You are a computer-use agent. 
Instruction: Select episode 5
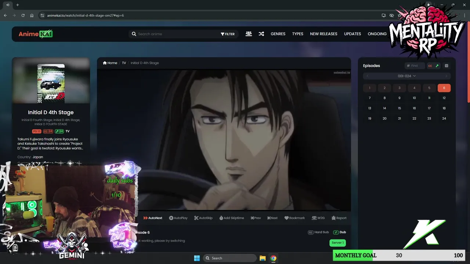pyautogui.click(x=429, y=88)
